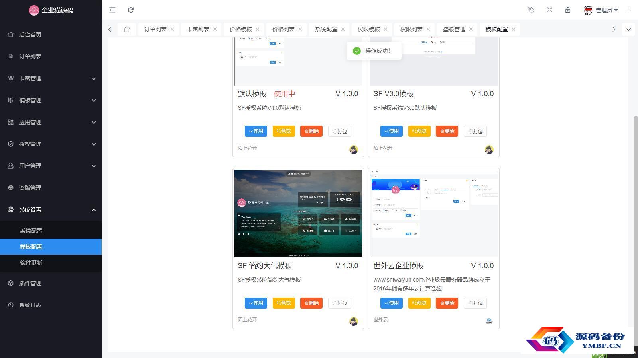Viewport: 638px width, 358px height.
Task: Click 使用 on 默认模板 card
Action: pos(256,131)
